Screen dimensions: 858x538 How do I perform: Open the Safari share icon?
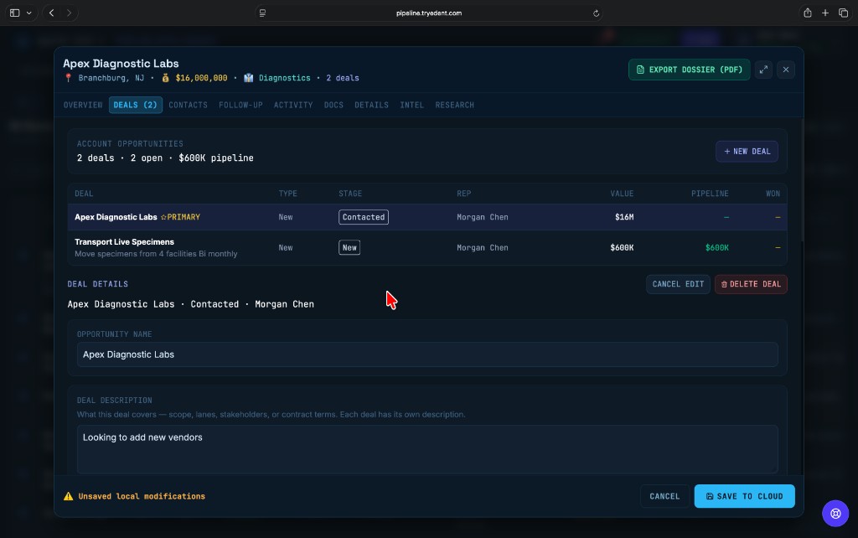[807, 13]
